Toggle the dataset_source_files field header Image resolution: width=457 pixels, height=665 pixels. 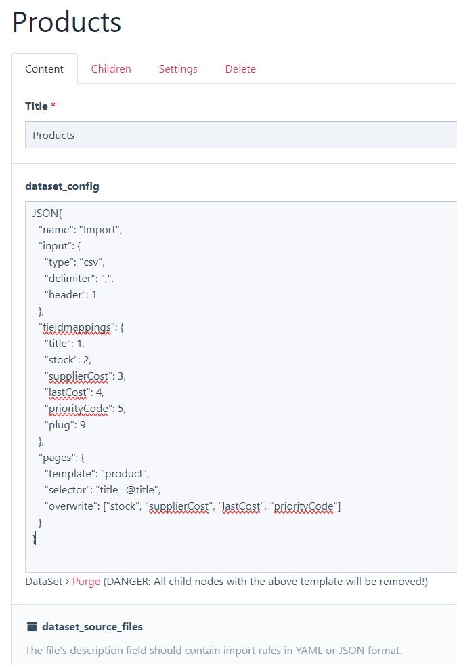[92, 626]
